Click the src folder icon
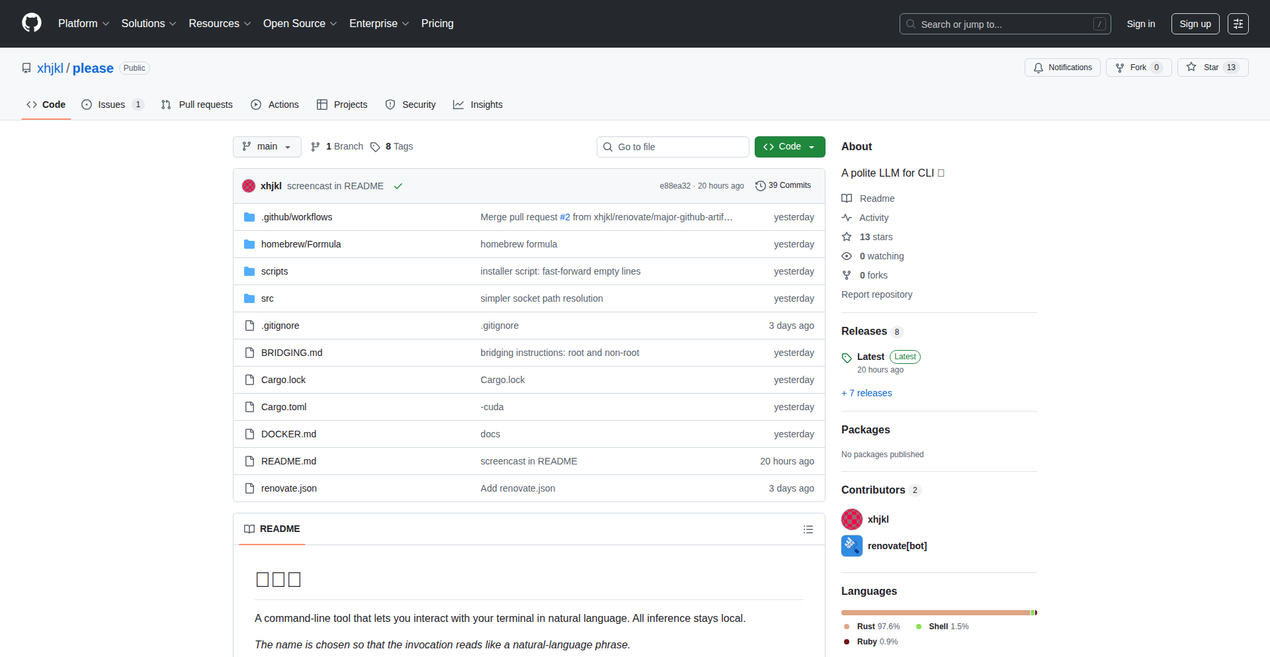The image size is (1270, 657). click(x=249, y=298)
